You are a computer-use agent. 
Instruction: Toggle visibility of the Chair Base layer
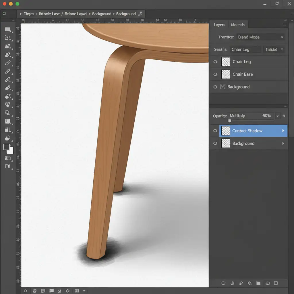(x=215, y=74)
